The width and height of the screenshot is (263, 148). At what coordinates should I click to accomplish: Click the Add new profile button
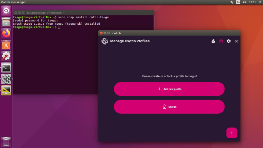click(169, 89)
